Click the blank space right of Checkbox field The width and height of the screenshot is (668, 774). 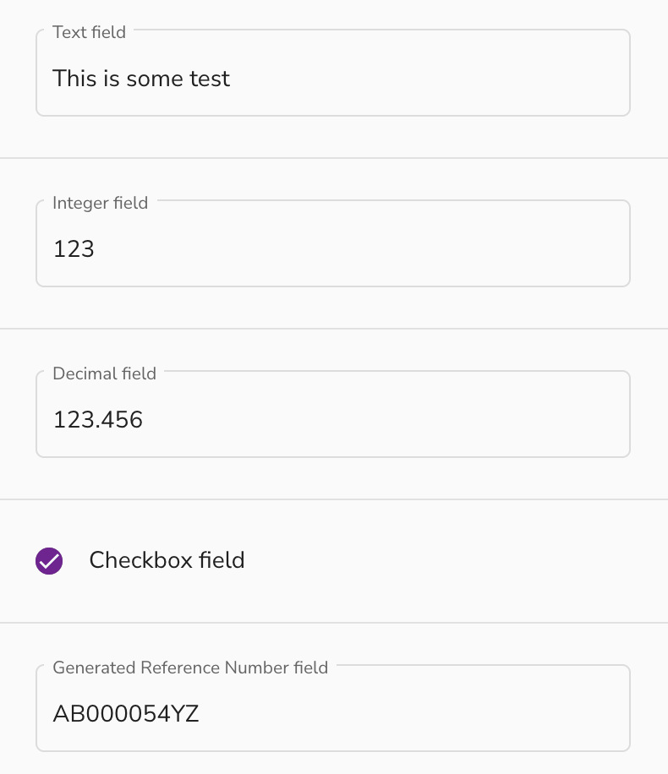click(455, 561)
